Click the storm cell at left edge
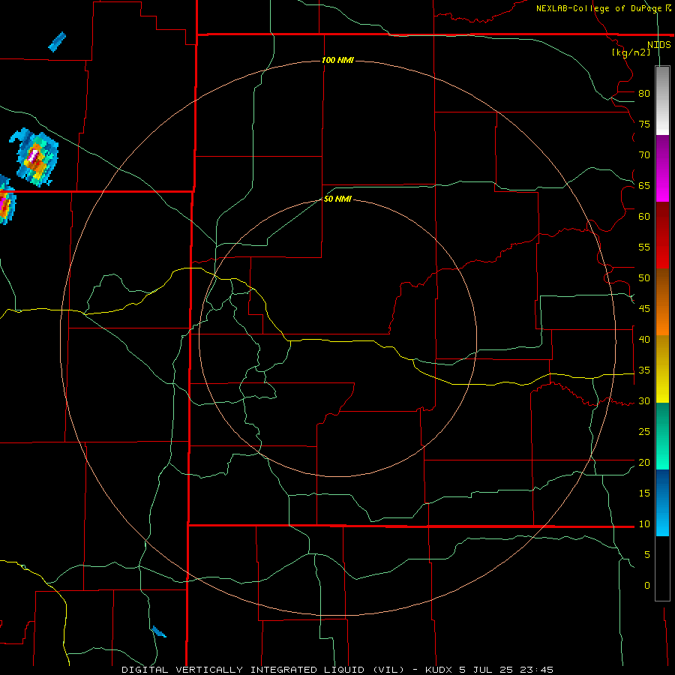Image resolution: width=675 pixels, height=675 pixels. coord(6,200)
